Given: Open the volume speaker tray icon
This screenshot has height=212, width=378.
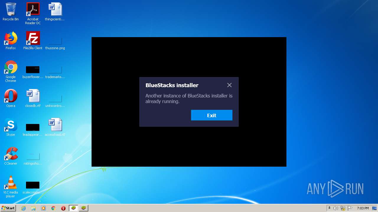Looking at the screenshot, I should tap(336, 208).
